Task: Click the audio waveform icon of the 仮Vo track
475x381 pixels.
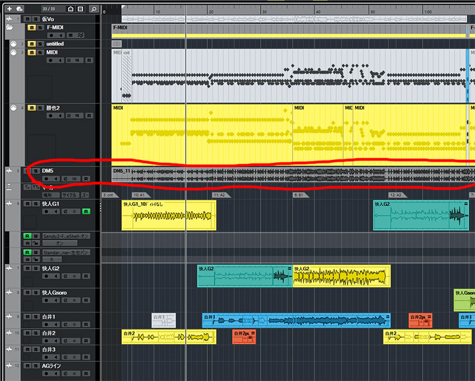Action: pos(9,19)
